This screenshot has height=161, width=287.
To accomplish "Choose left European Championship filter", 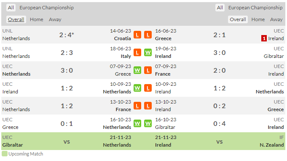I will pos(47,8).
